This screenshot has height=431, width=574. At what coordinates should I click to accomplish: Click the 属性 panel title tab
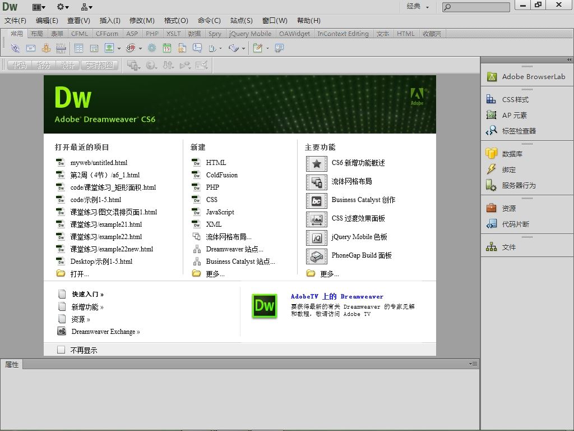(11, 364)
